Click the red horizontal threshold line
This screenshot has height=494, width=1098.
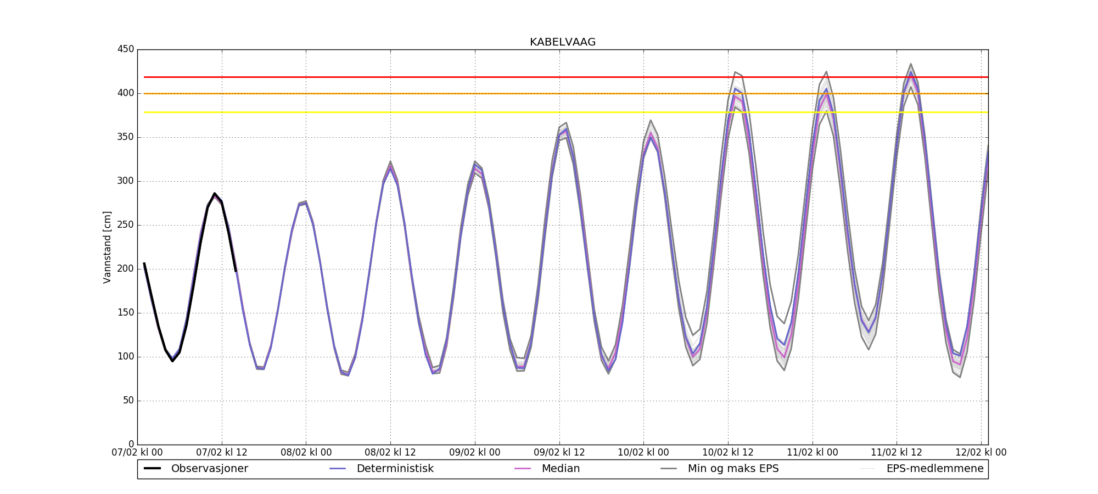[x=439, y=77]
